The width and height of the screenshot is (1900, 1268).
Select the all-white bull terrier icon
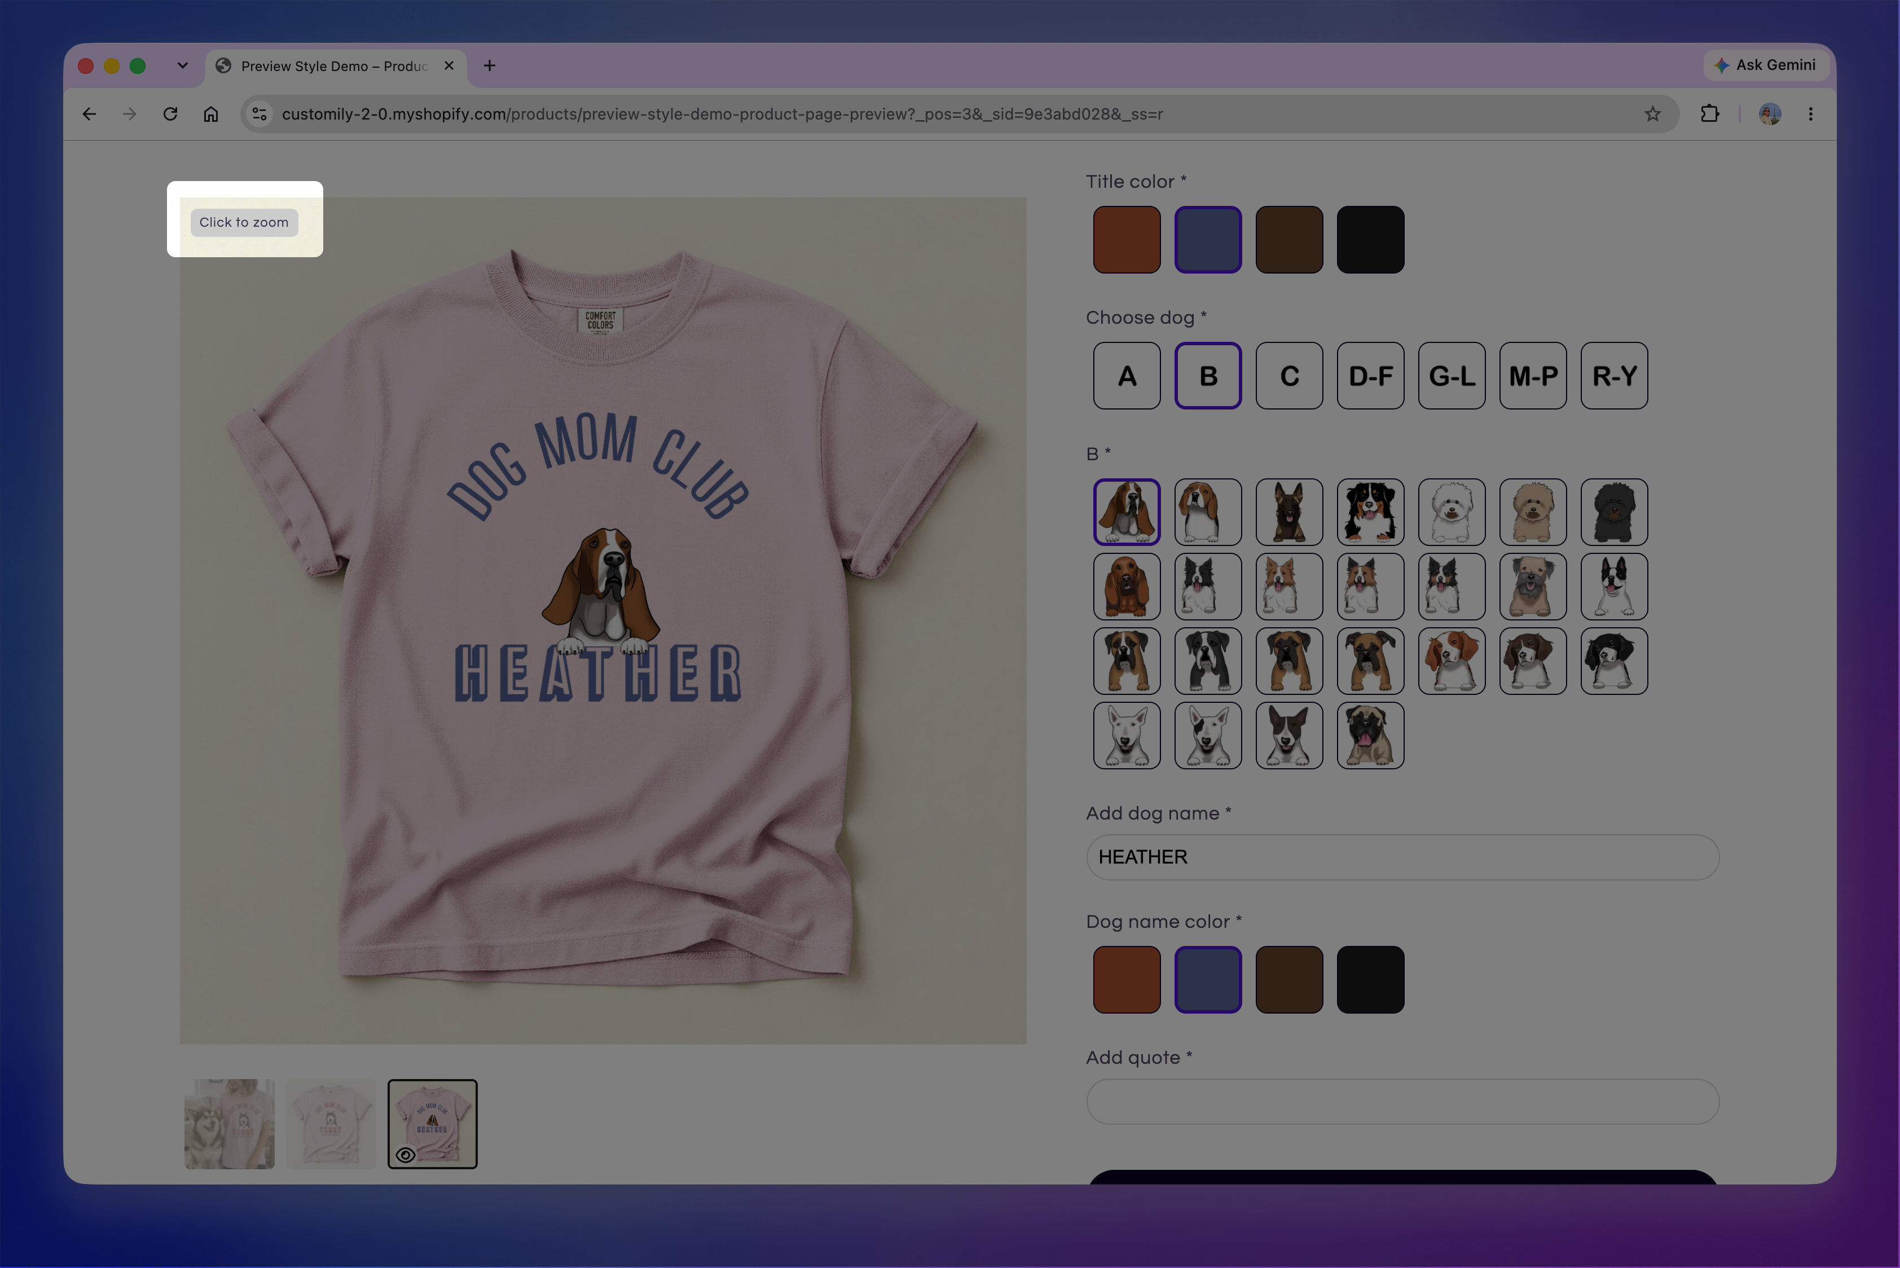click(x=1127, y=735)
